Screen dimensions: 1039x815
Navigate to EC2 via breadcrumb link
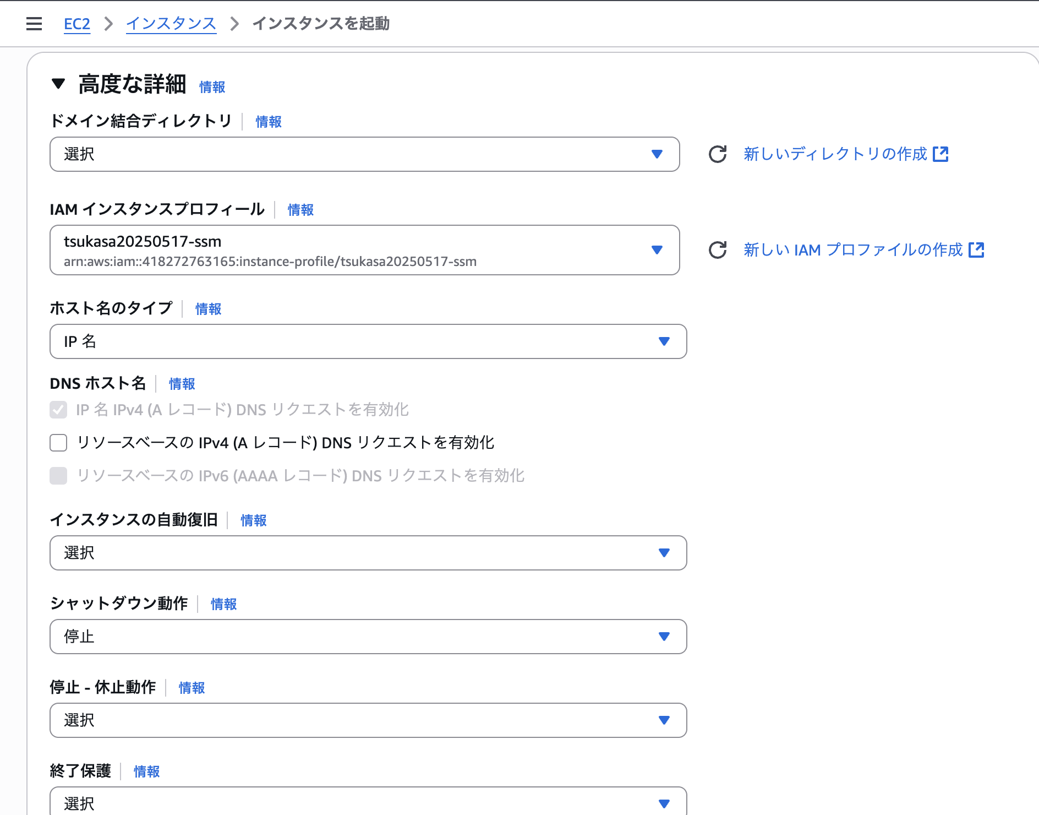[76, 23]
